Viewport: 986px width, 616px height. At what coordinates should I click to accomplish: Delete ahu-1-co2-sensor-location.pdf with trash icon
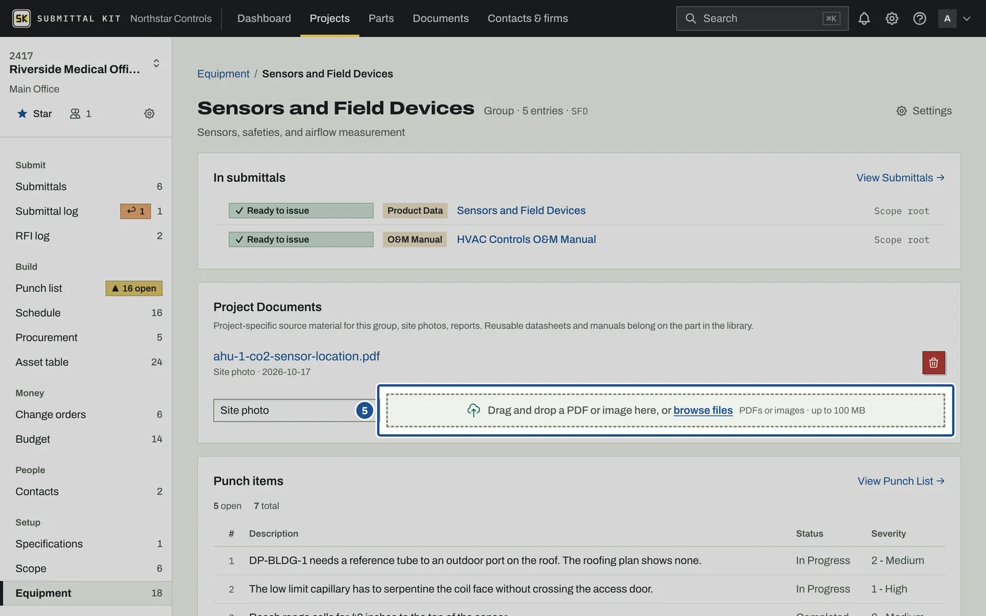tap(934, 363)
